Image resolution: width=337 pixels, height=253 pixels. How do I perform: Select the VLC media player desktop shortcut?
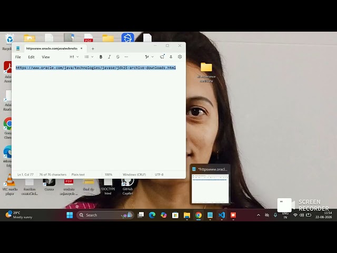9,184
